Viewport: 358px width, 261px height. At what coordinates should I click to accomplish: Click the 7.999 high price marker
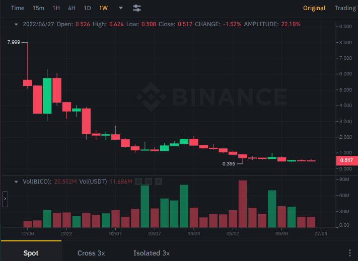click(x=14, y=42)
